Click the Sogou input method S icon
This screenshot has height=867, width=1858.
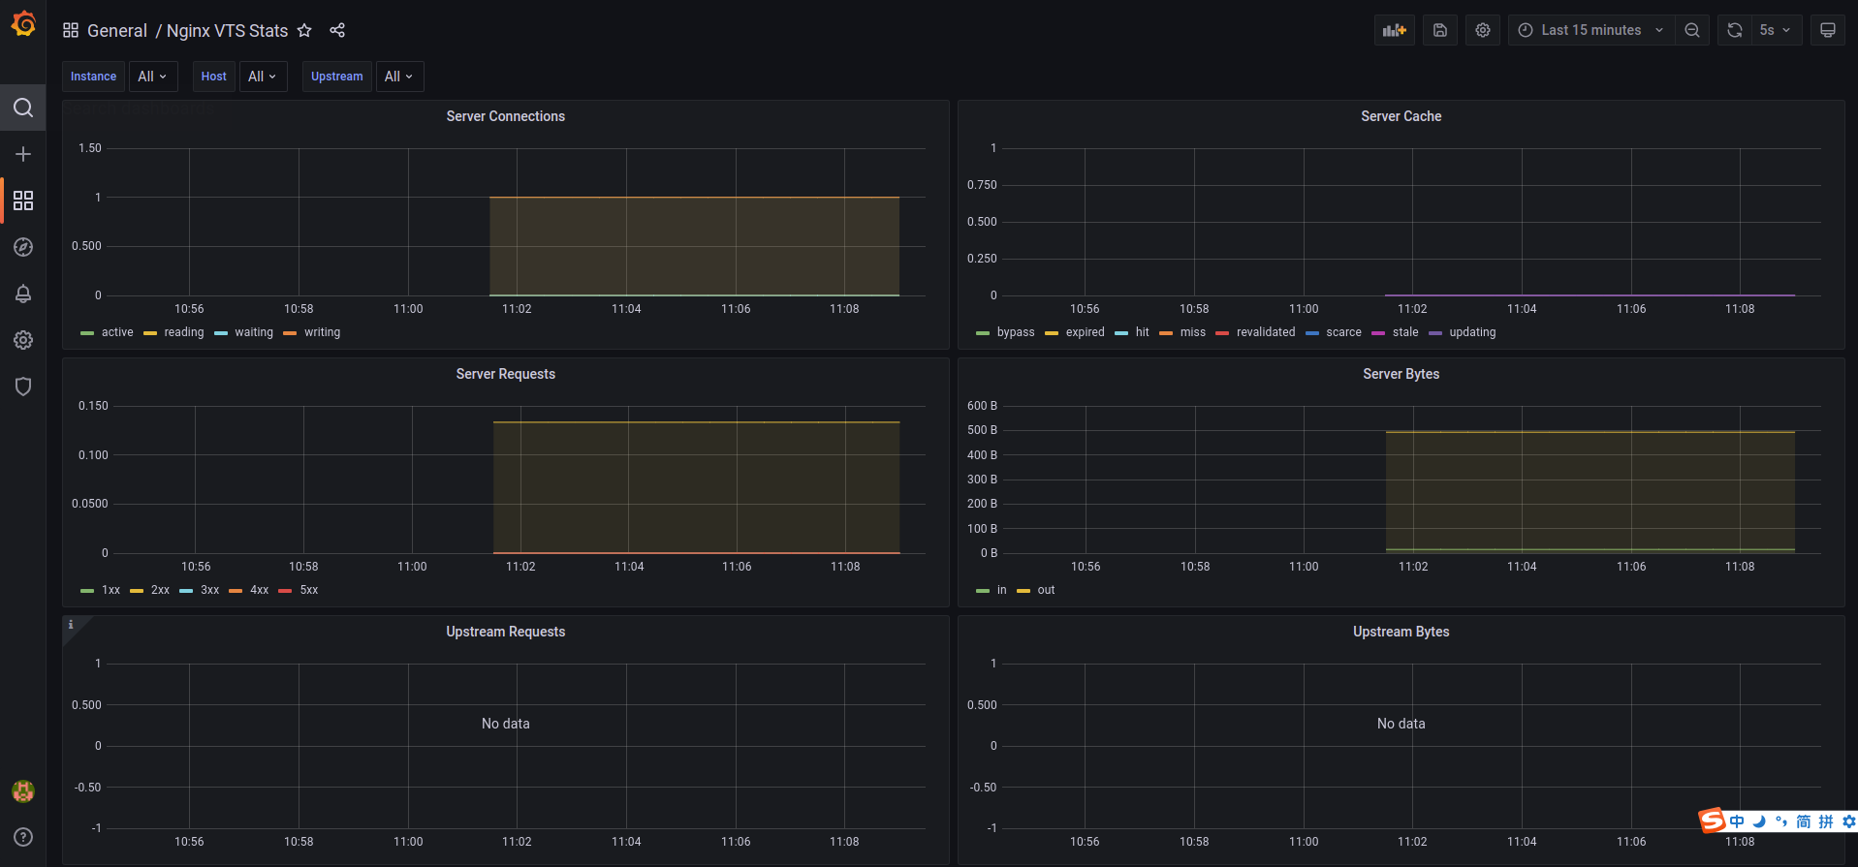coord(1713,821)
